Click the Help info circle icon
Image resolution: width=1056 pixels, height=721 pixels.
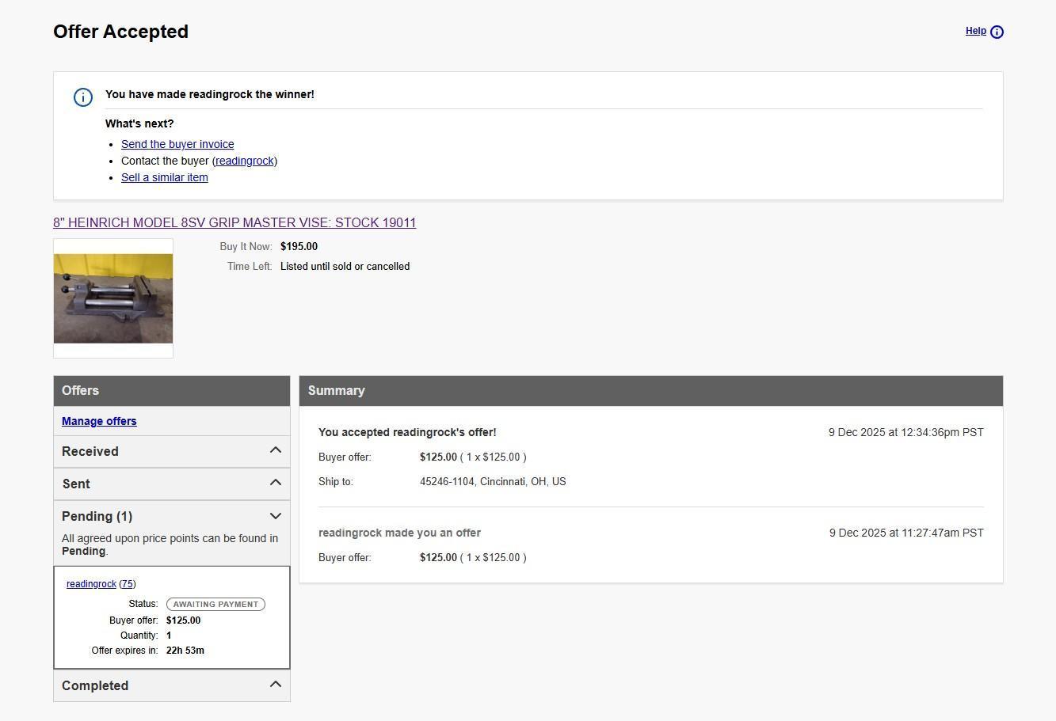tap(997, 32)
